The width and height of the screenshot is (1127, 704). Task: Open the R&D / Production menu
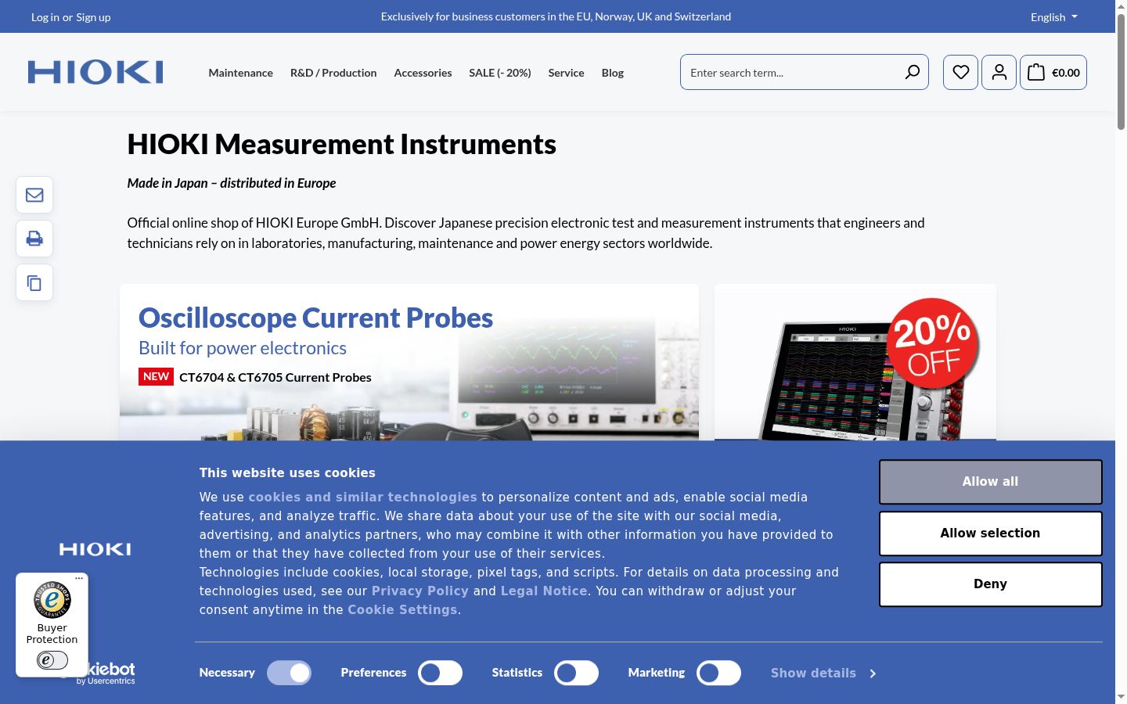(x=333, y=73)
